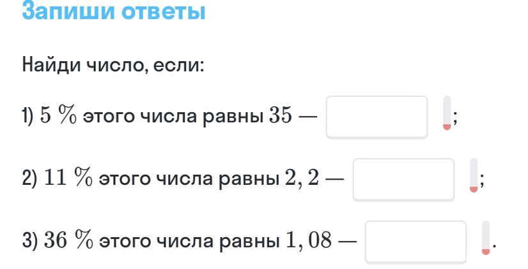Click the '36 %' value in question three
Viewport: 528px width, 269px height.
click(68, 241)
